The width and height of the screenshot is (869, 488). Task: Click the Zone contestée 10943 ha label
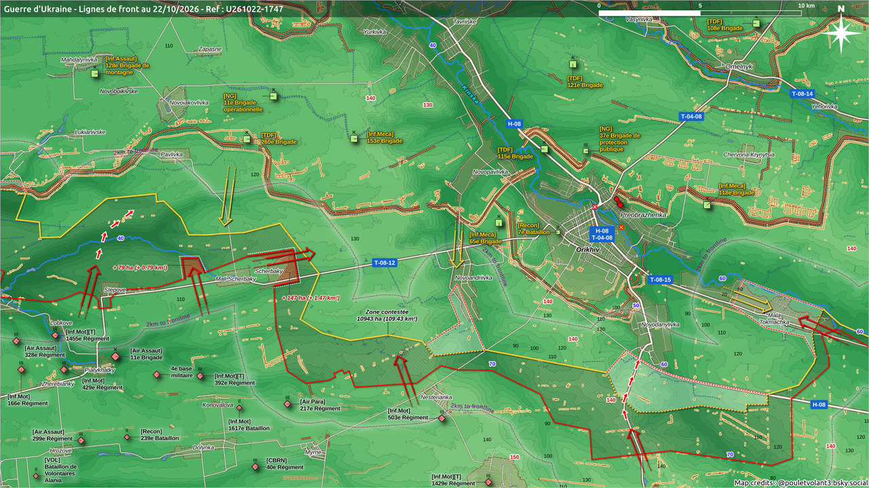tap(387, 315)
